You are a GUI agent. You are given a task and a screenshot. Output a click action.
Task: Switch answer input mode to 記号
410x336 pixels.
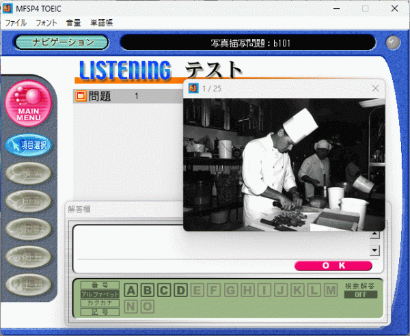[100, 311]
